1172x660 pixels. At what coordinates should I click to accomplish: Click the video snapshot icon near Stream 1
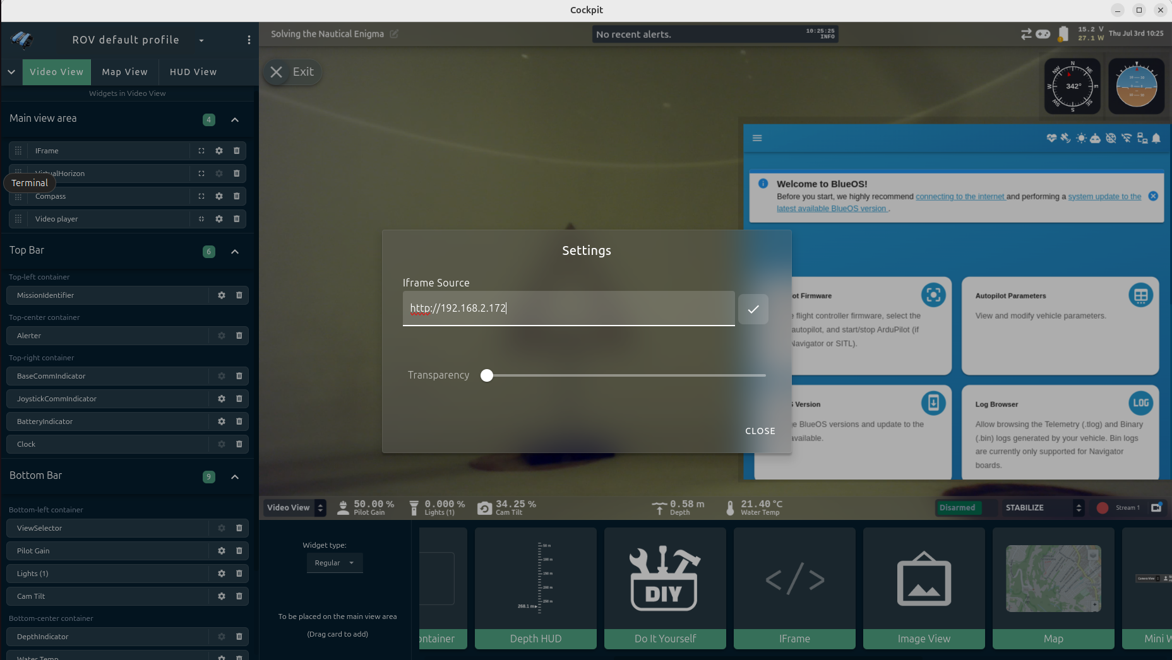click(x=1156, y=507)
